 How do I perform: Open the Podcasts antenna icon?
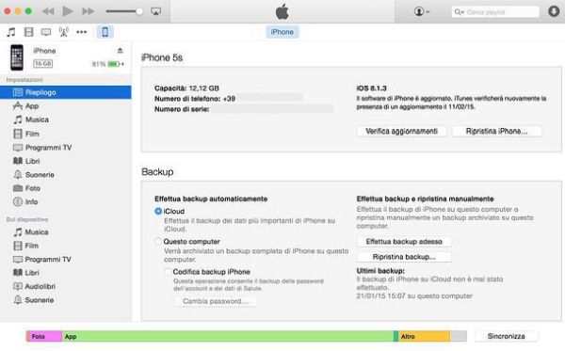coord(64,32)
